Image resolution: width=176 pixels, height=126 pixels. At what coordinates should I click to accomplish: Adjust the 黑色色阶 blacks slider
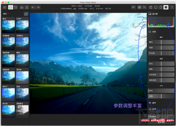point(161,80)
